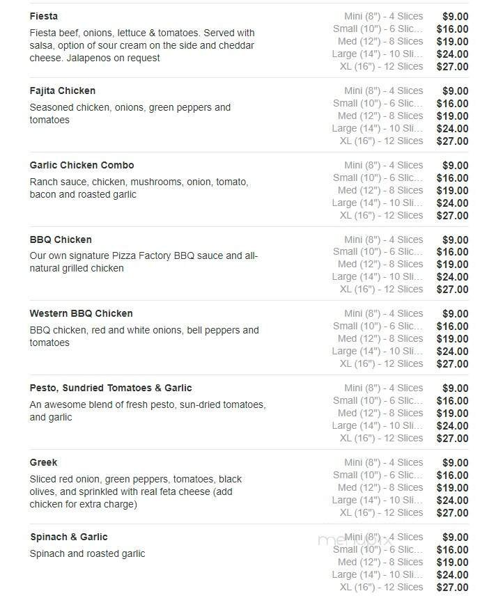Viewport: 480px width, 598px height.
Task: Choose Fiesta Mini (8") 4 Slices option
Action: tap(383, 16)
